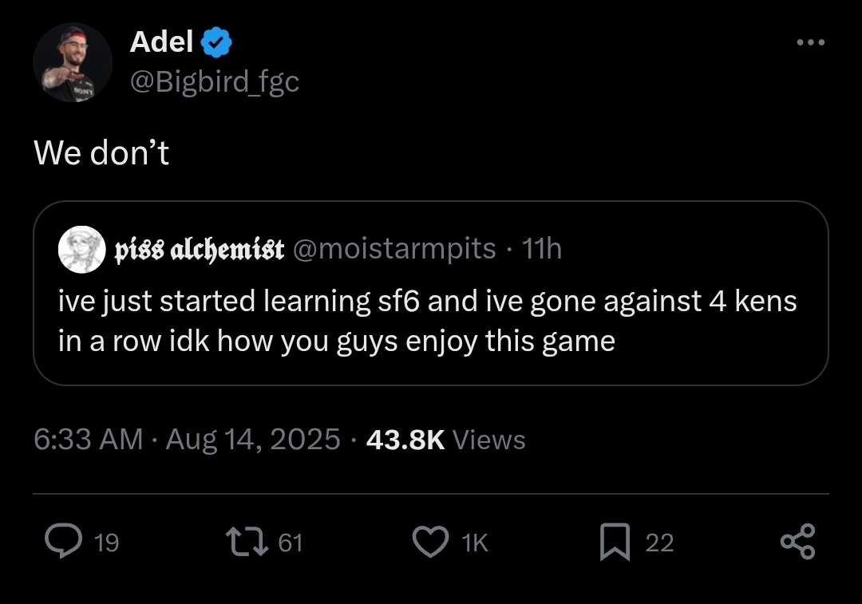Open the @moistarmpits handle
The width and height of the screenshot is (862, 604).
395,249
